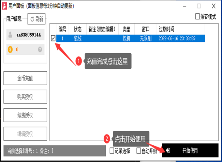This screenshot has height=162, width=222.
Task: Click the 续费授权 button
Action: 25,115
